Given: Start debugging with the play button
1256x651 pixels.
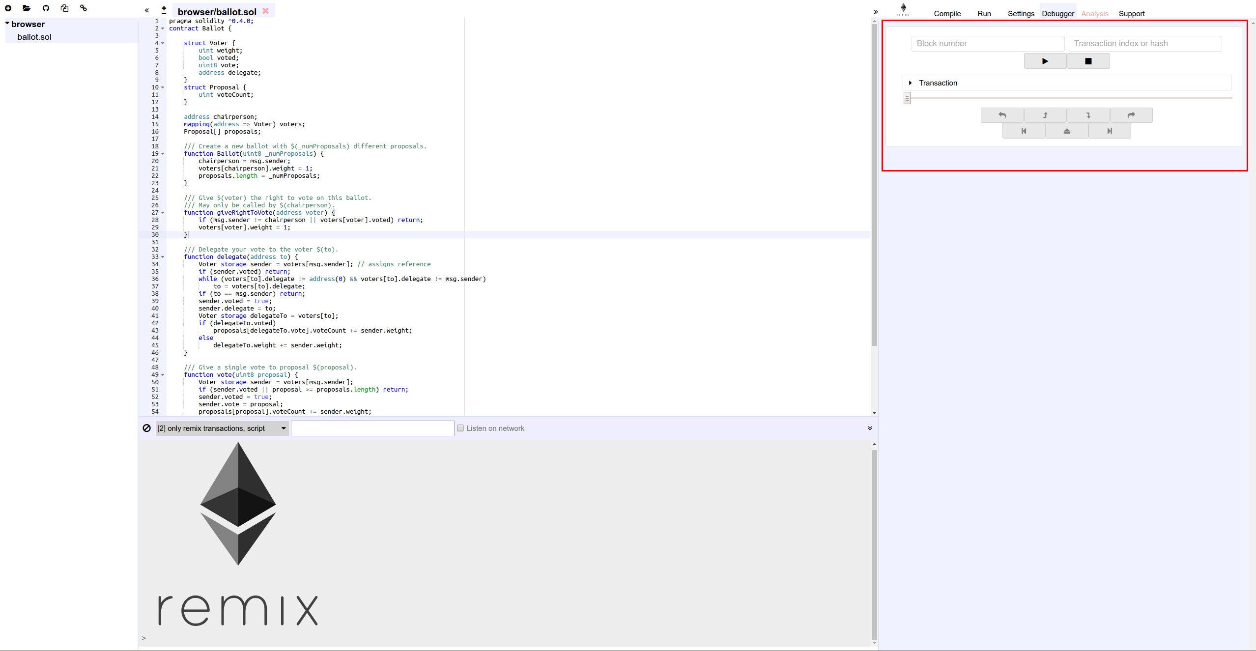Looking at the screenshot, I should [x=1045, y=61].
